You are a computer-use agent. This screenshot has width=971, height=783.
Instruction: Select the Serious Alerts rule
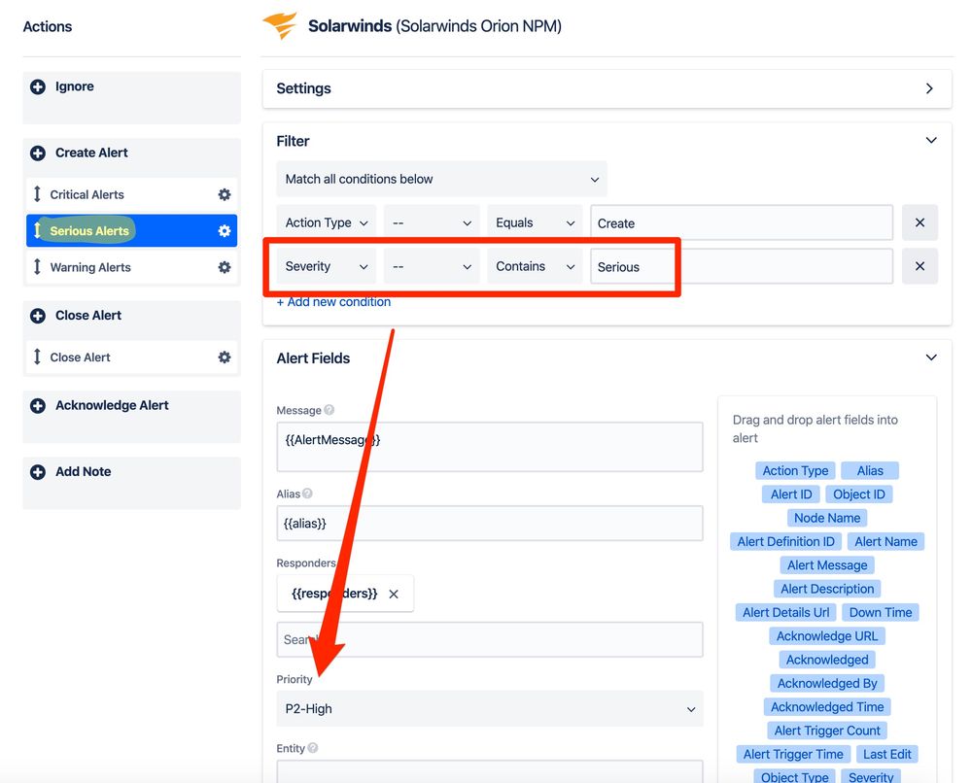pos(131,231)
